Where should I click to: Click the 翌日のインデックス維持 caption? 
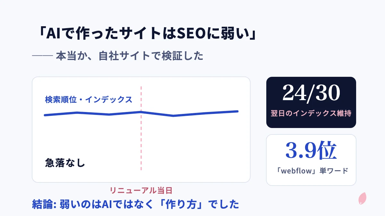click(311, 113)
